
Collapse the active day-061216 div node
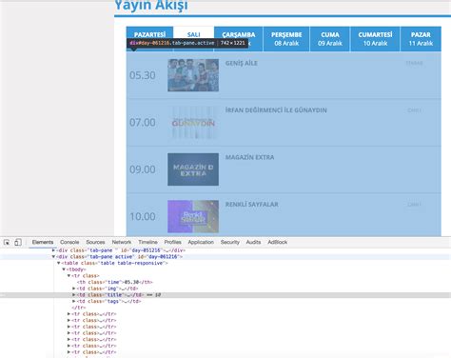click(53, 257)
